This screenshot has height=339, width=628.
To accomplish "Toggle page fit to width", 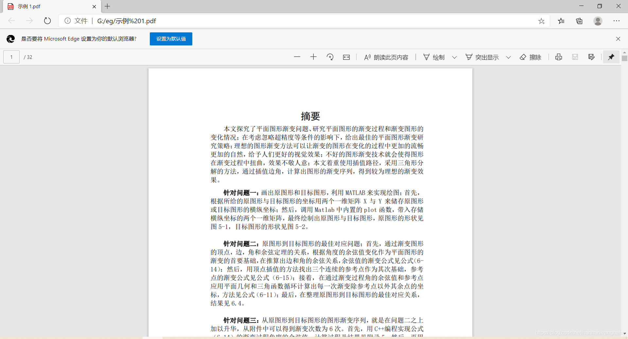I will 346,57.
